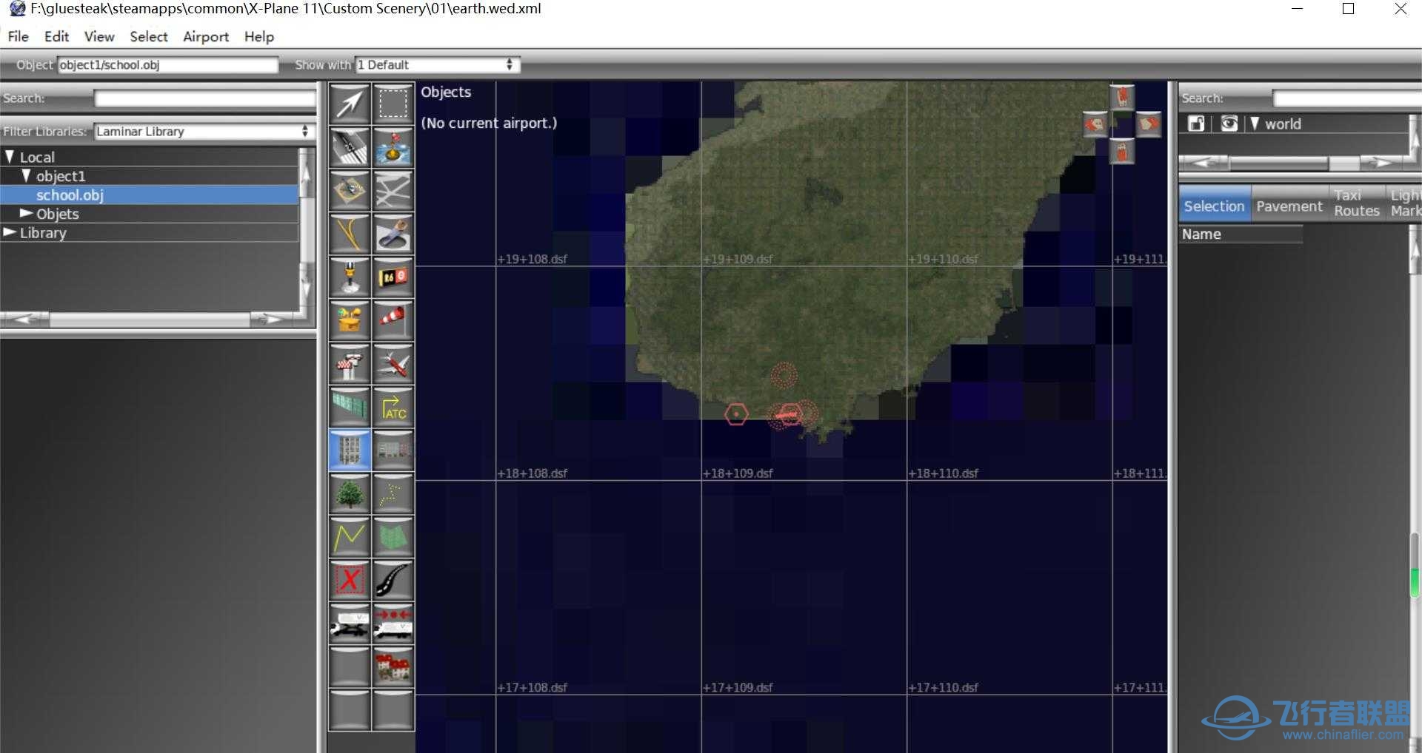Collapse the object1 folder

(26, 176)
